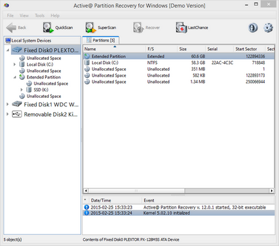This screenshot has width=279, height=246.
Task: Click Fixed Disk1 WDC drive icon
Action: (x=17, y=104)
